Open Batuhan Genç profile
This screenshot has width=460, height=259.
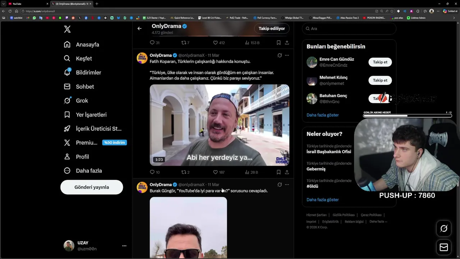click(x=333, y=96)
